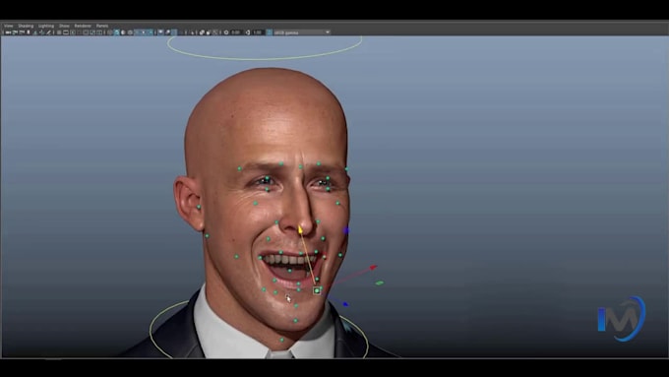Click the gamma value field 1.00

258,32
